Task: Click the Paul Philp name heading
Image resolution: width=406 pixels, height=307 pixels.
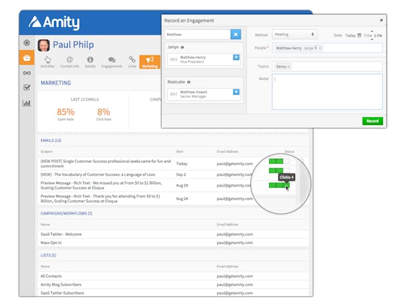Action: (x=73, y=45)
